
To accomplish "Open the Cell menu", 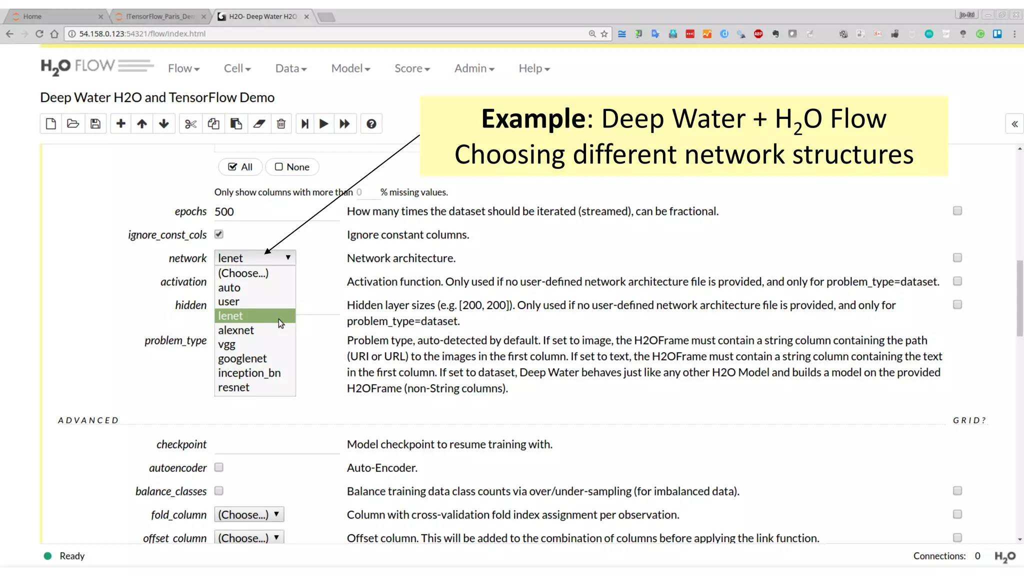I will click(237, 68).
